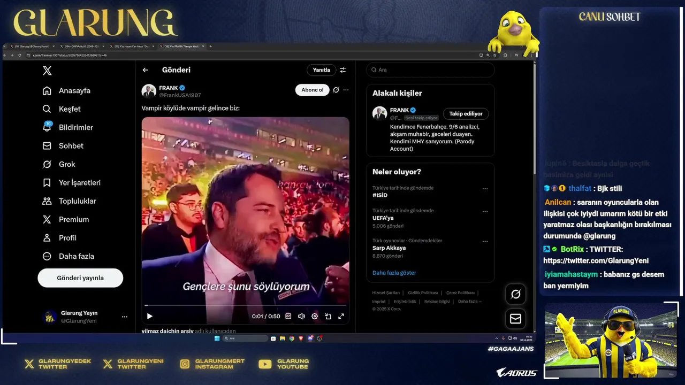The image size is (685, 385).
Task: Click Grok explain icon on post
Action: (x=336, y=90)
